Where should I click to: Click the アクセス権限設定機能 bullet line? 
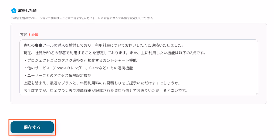(x=57, y=76)
